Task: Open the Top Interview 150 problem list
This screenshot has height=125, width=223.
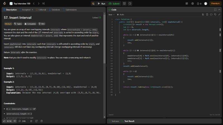Action: [x=20, y=4]
